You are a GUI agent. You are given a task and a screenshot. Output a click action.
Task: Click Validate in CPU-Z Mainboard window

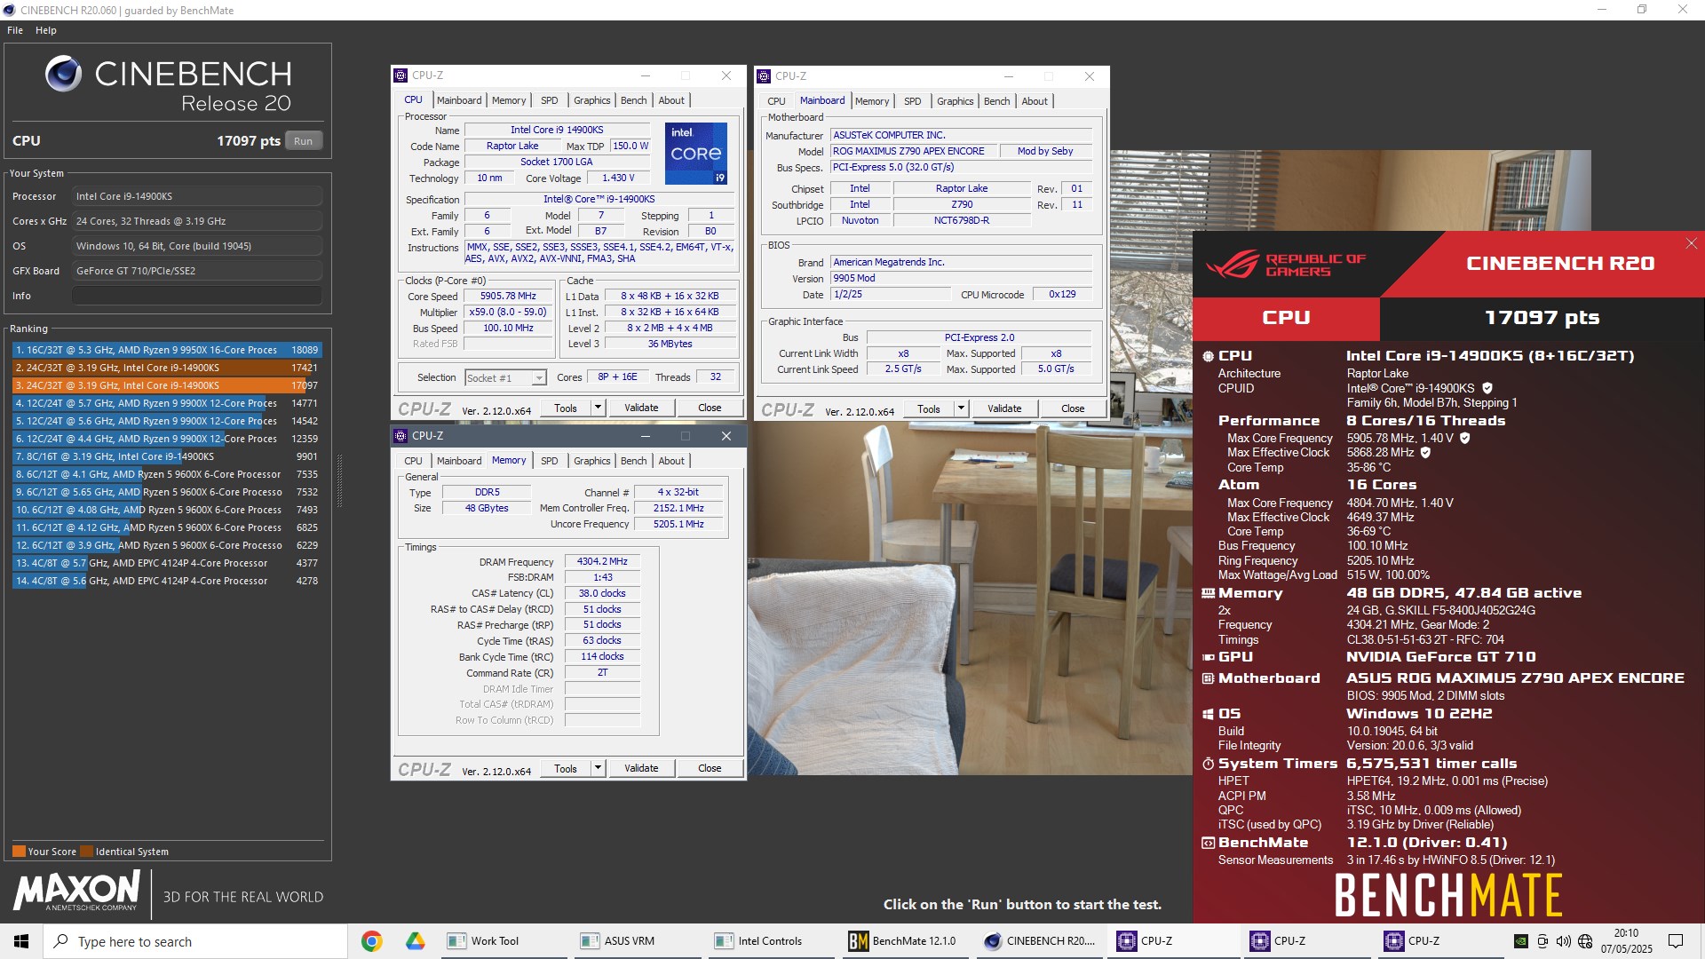pos(1004,408)
